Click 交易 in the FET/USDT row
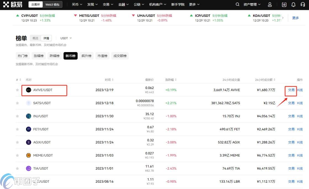This screenshot has width=309, height=189. tap(291, 129)
